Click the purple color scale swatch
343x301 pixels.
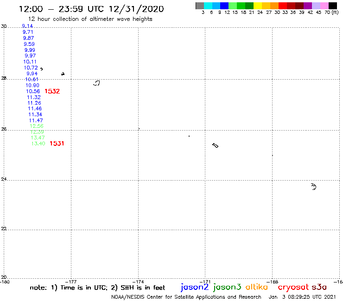(x=308, y=6)
